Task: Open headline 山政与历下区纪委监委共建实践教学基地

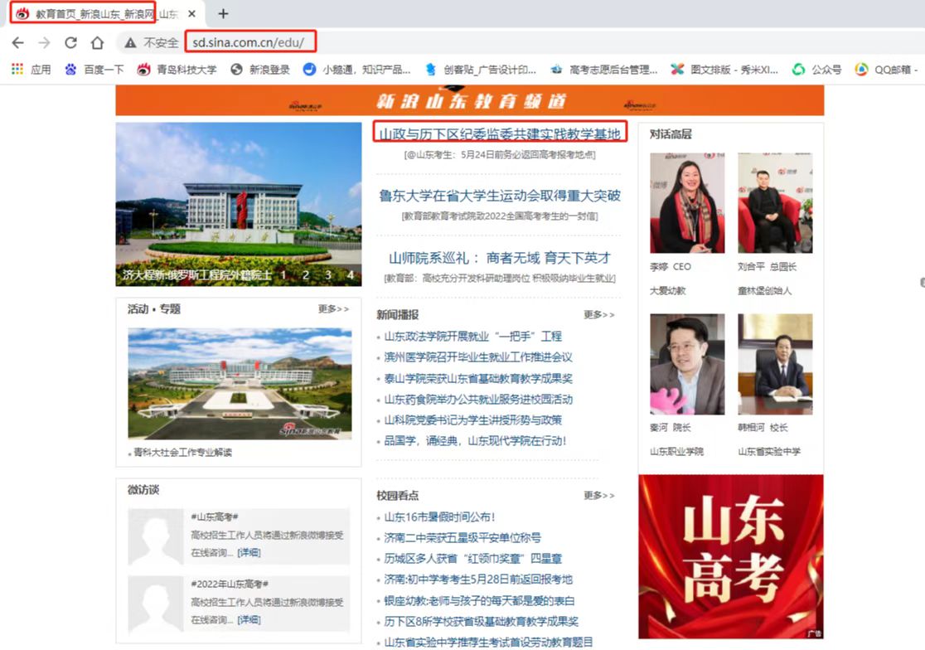Action: pos(500,133)
